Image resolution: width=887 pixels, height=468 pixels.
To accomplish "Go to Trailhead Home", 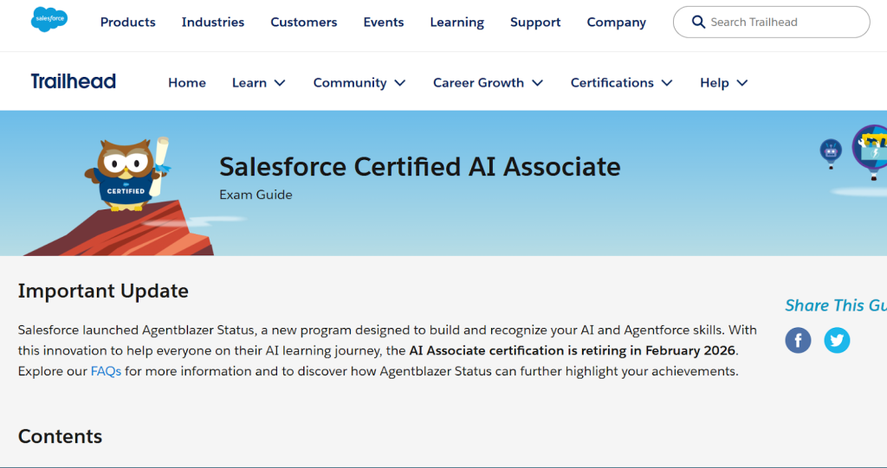I will pyautogui.click(x=187, y=82).
